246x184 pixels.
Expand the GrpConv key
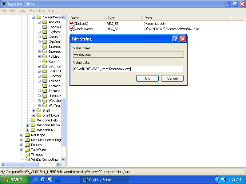coord(39,42)
